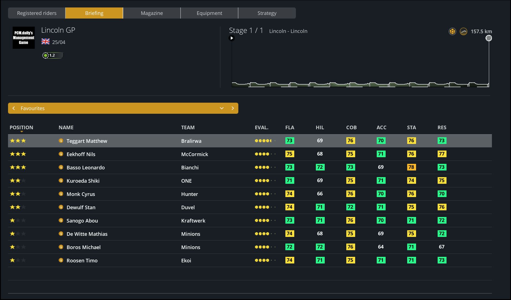Click info icon next to Roosen Timo
511x300 pixels.
(x=61, y=260)
